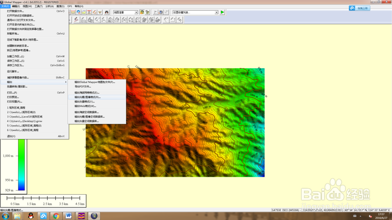Viewport: 392px width, 220px height.
Task: Click the binoculars search icon
Action: (x=107, y=12)
